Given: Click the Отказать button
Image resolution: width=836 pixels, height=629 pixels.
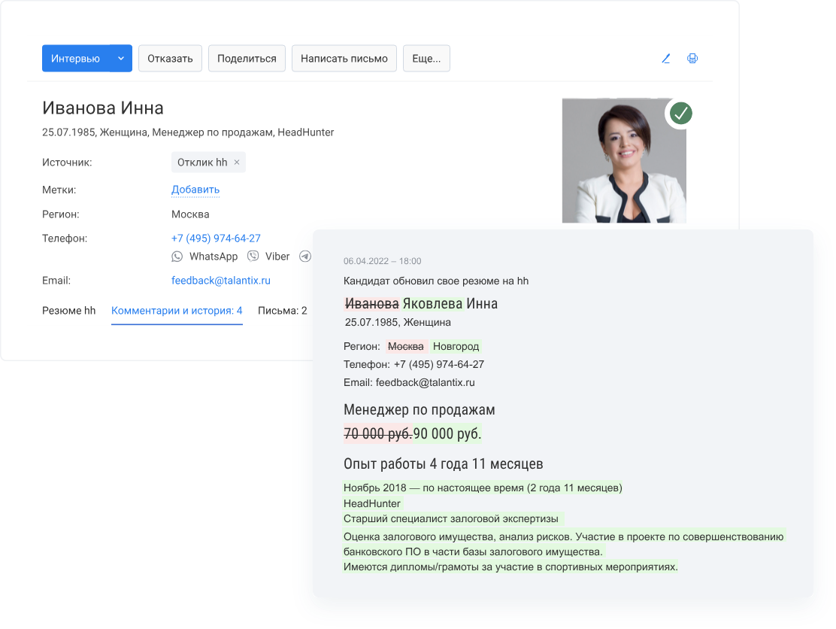Looking at the screenshot, I should click(170, 59).
